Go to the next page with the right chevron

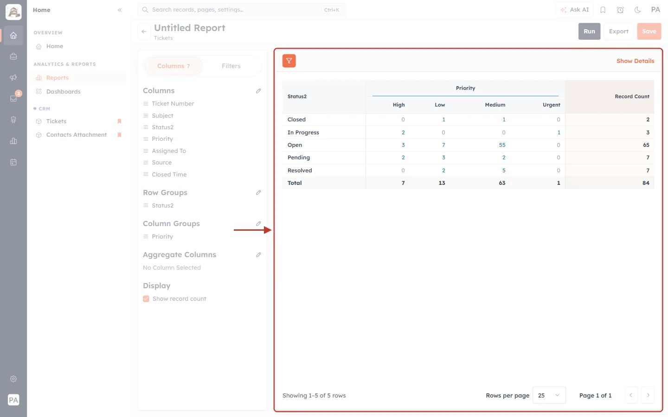648,395
